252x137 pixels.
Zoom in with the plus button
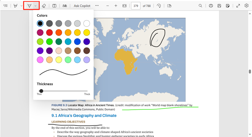[116, 6]
